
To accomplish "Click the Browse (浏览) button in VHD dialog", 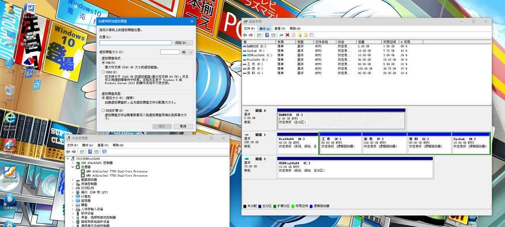I will pos(183,43).
